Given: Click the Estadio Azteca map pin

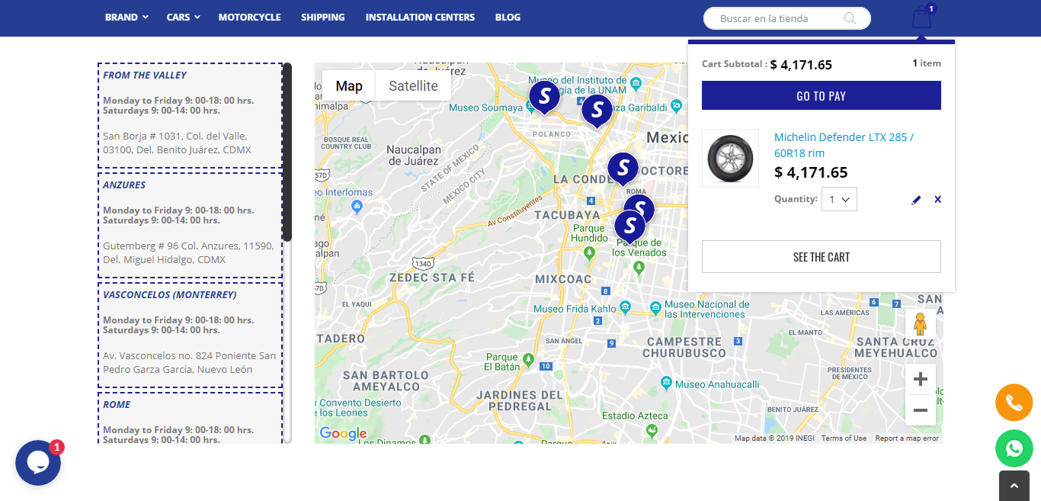Looking at the screenshot, I should click(652, 431).
